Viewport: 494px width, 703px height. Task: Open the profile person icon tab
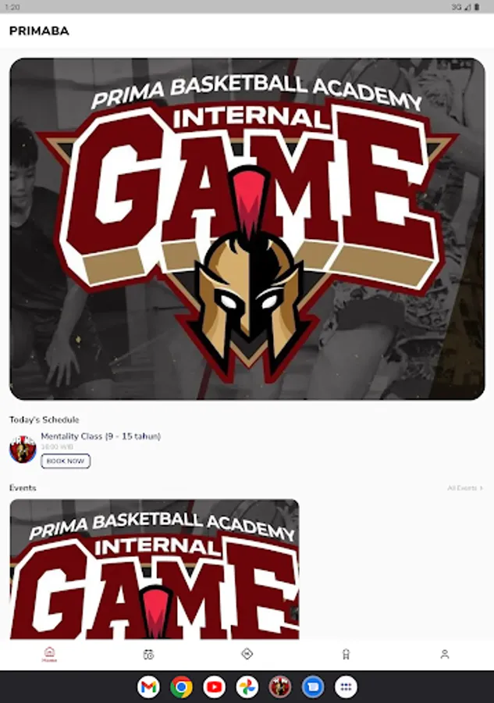(445, 655)
